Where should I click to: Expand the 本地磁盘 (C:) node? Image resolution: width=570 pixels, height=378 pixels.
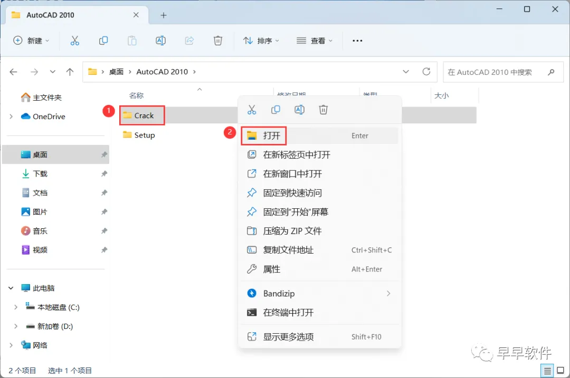point(16,307)
